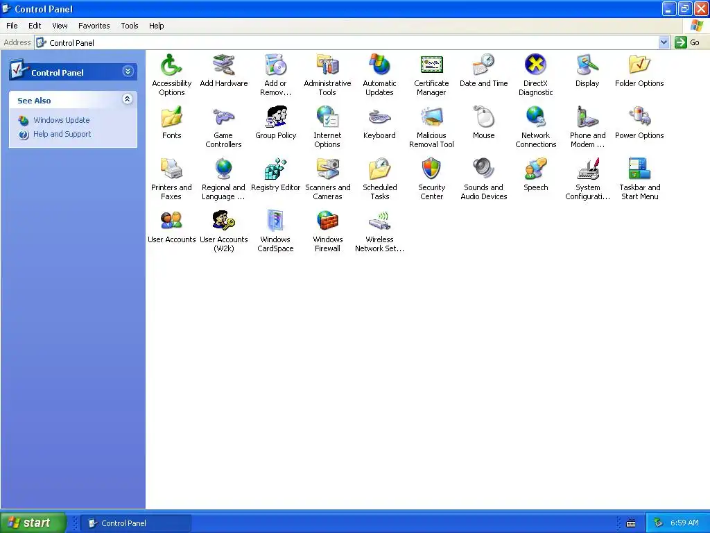Viewport: 710px width, 533px height.
Task: Open Mouse properties icon
Action: 483,124
